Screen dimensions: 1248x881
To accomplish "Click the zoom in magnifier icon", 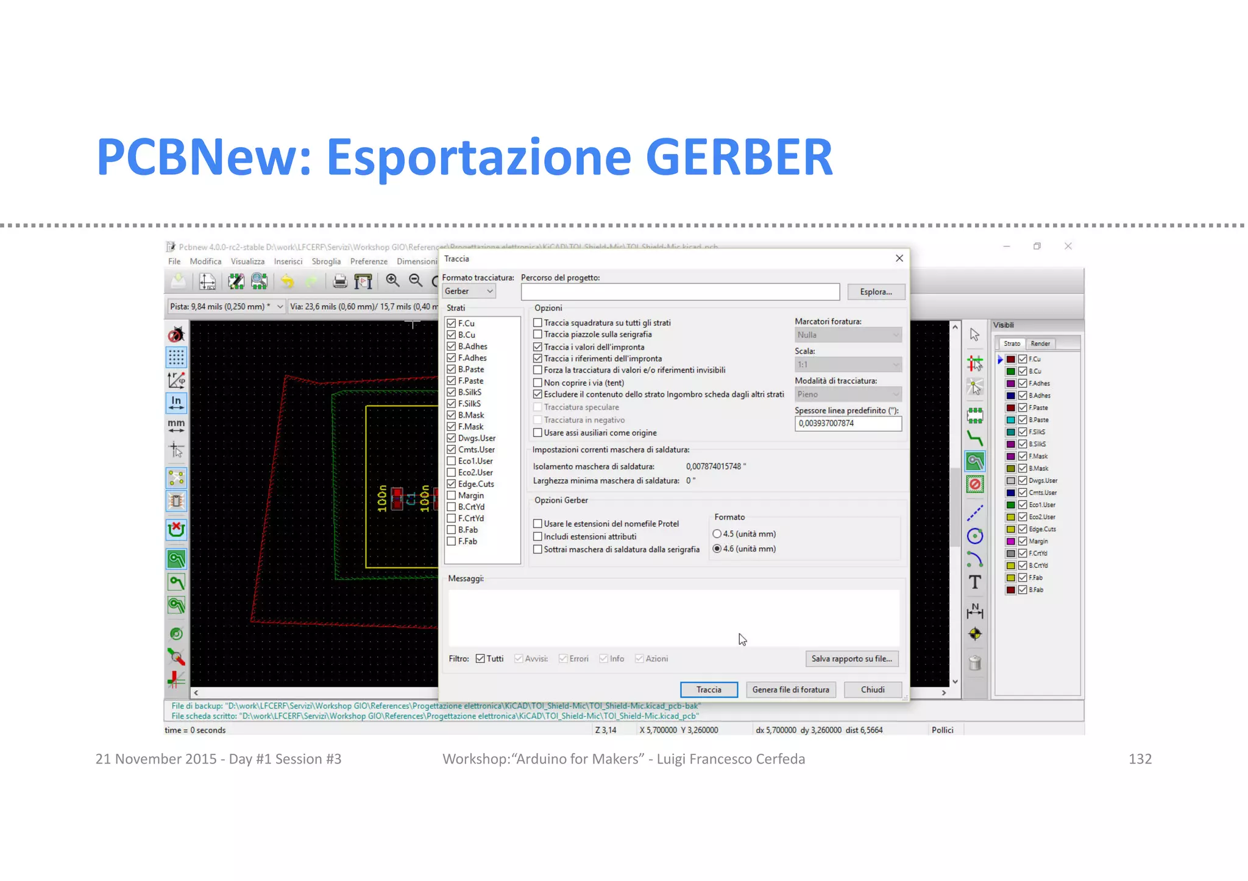I will click(393, 281).
